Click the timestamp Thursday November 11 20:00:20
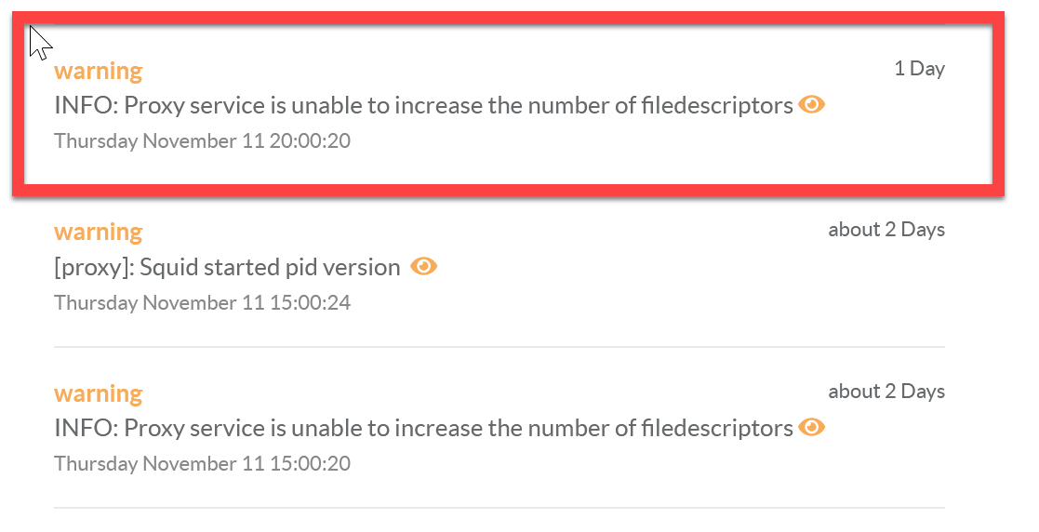Screen dimensions: 1039x532 coord(202,141)
